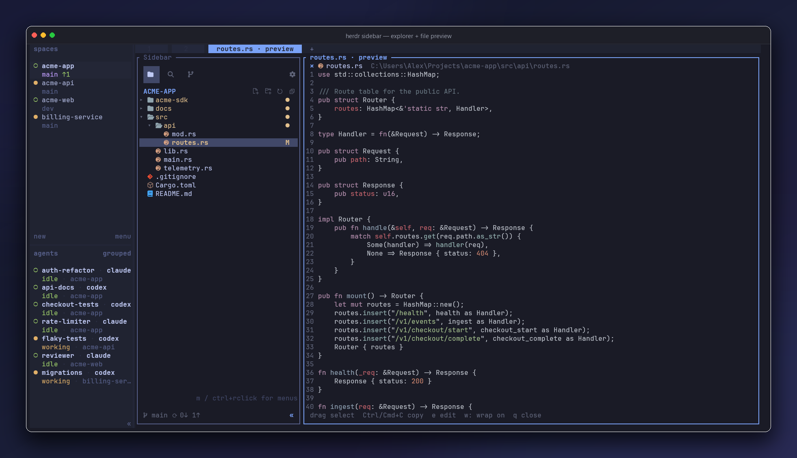Open the source control branch view
Viewport: 797px width, 458px height.
tap(191, 75)
